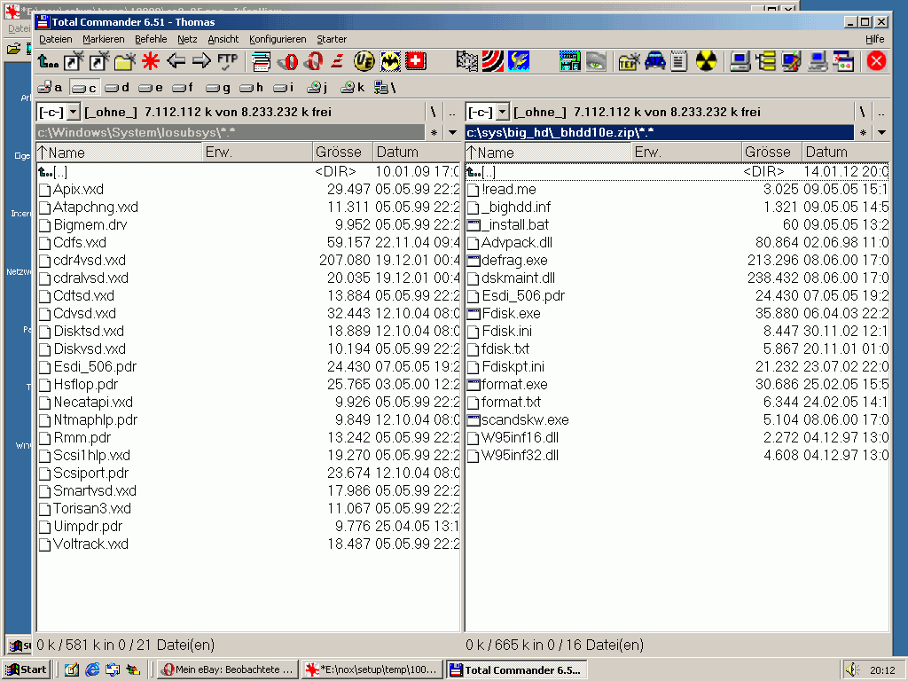Click the red asterisk toolbar icon
The height and width of the screenshot is (681, 908).
coord(151,61)
